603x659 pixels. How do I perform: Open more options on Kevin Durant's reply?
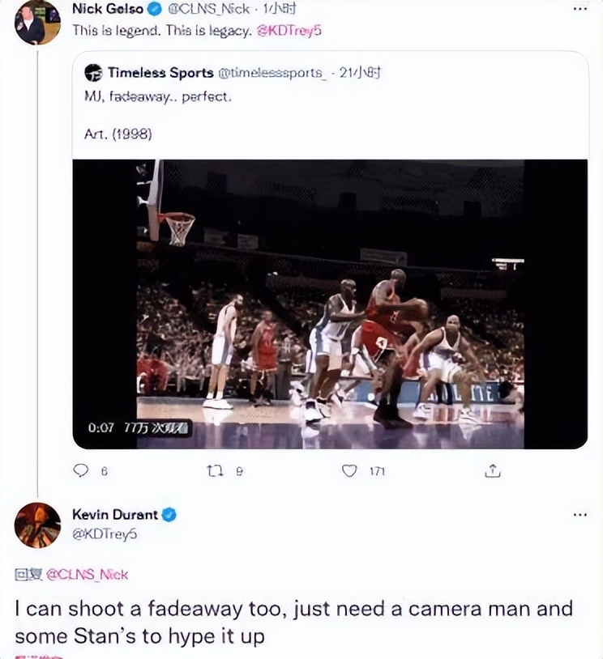point(579,515)
